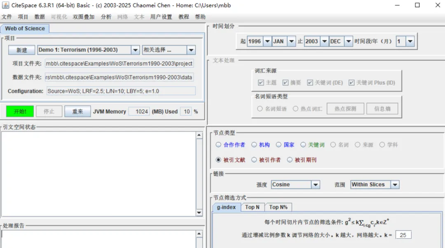The height and width of the screenshot is (248, 445).
Task: Click the CiteSpace app icon in title bar
Action: 5,5
